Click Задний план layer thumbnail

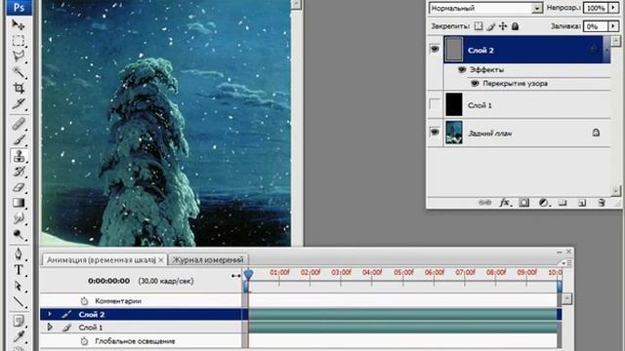454,133
